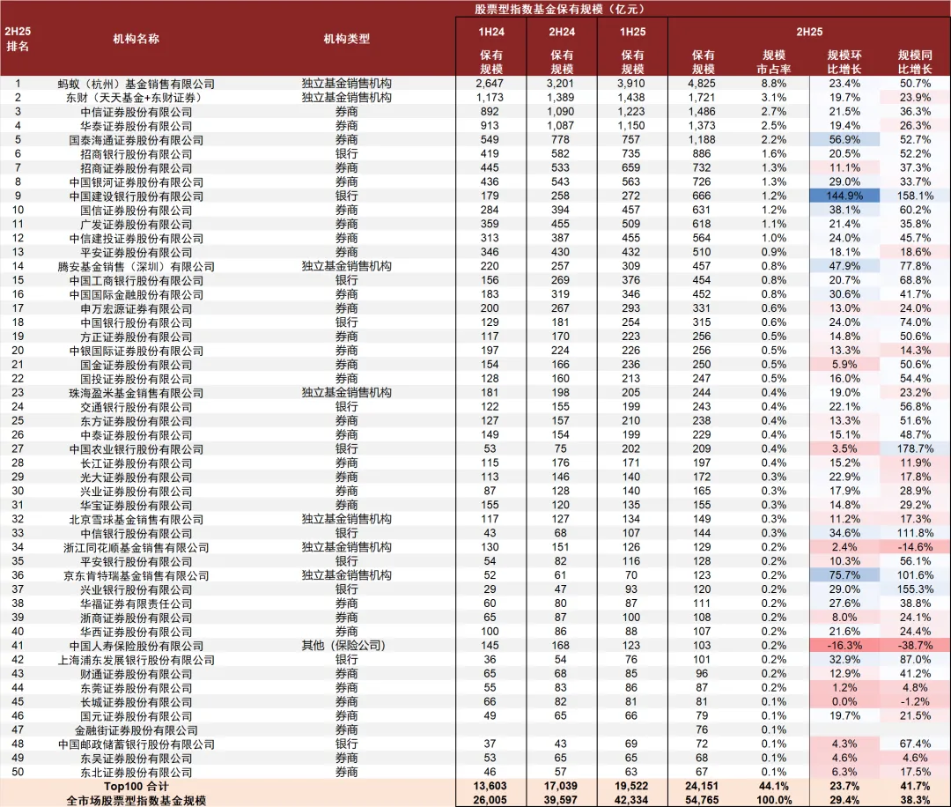
Task: Click the 股票型指数基金保有规模（亿元）title
Action: point(558,9)
